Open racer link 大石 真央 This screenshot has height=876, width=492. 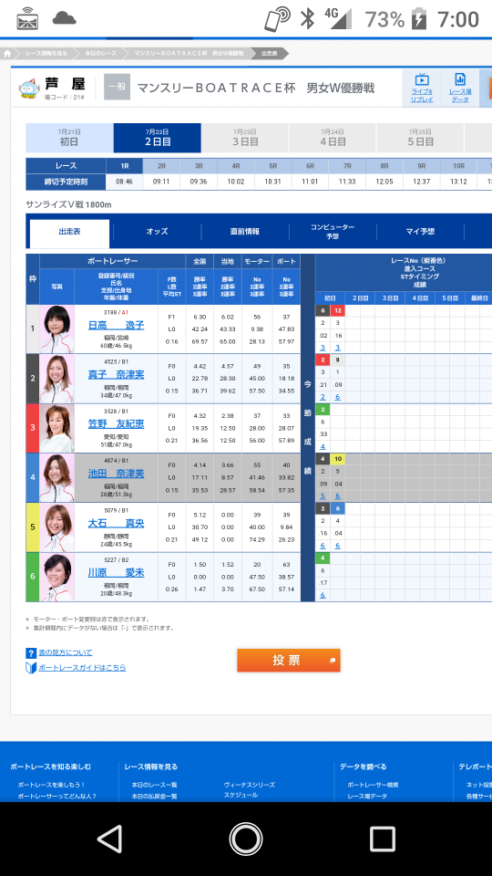[116, 524]
